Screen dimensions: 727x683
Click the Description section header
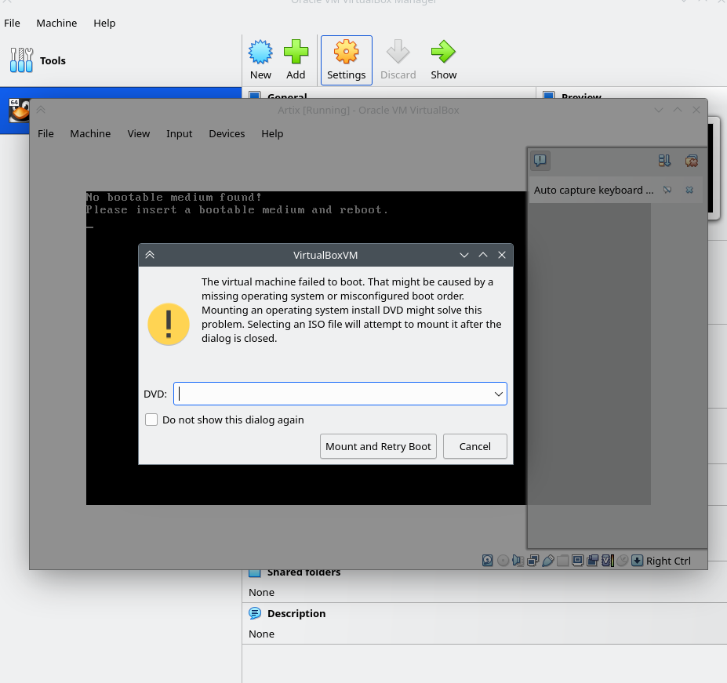pos(296,613)
